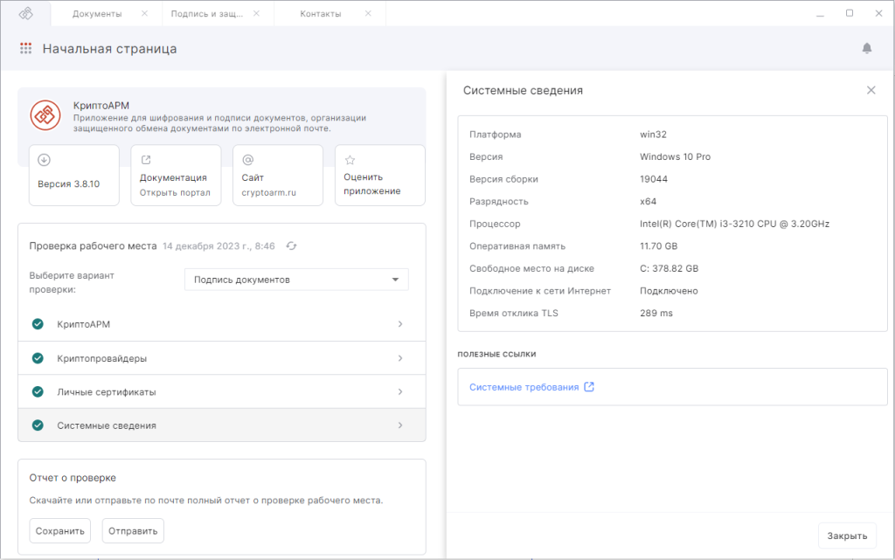
Task: Click download icon on Версия 3.8.10 card
Action: [44, 160]
